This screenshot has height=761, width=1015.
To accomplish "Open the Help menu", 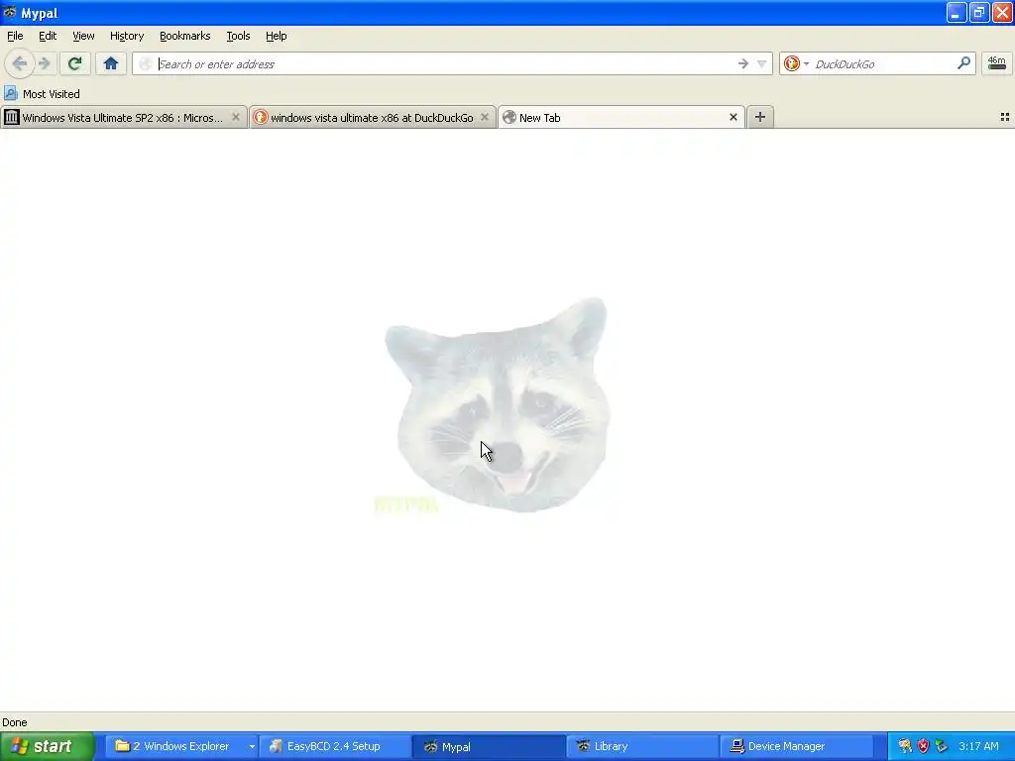I will [276, 36].
